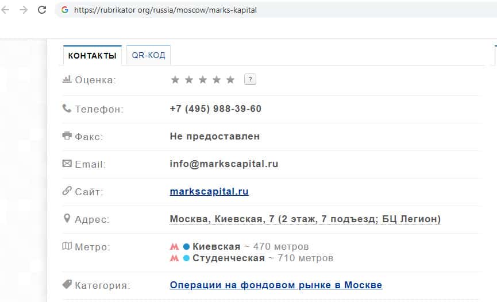Click the Google icon in the address bar

(65, 10)
